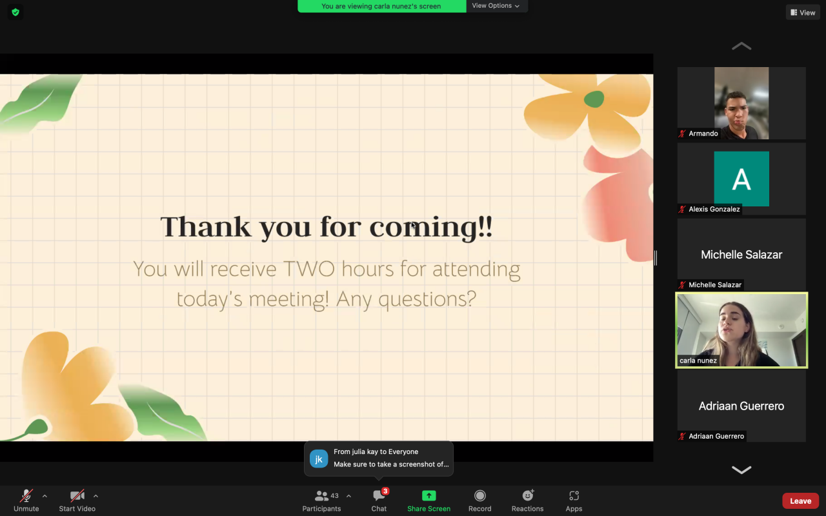This screenshot has height=516, width=826.
Task: Click the unread chat badge showing 3
Action: [385, 491]
